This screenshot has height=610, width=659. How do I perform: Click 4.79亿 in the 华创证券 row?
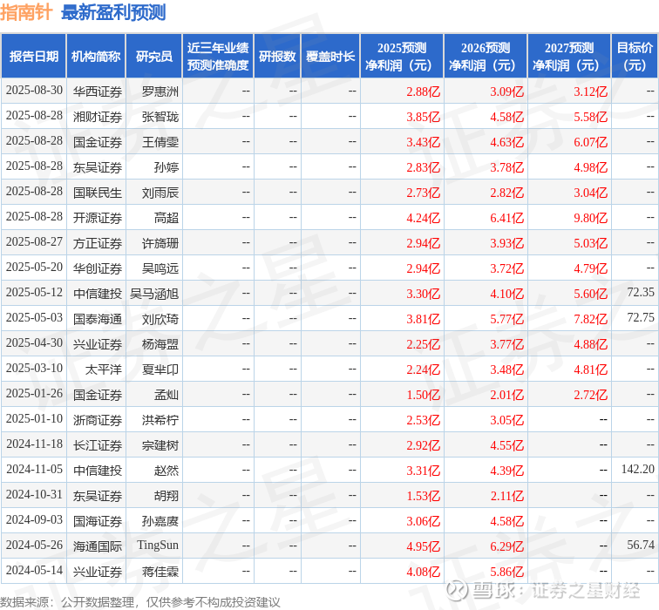(x=590, y=268)
